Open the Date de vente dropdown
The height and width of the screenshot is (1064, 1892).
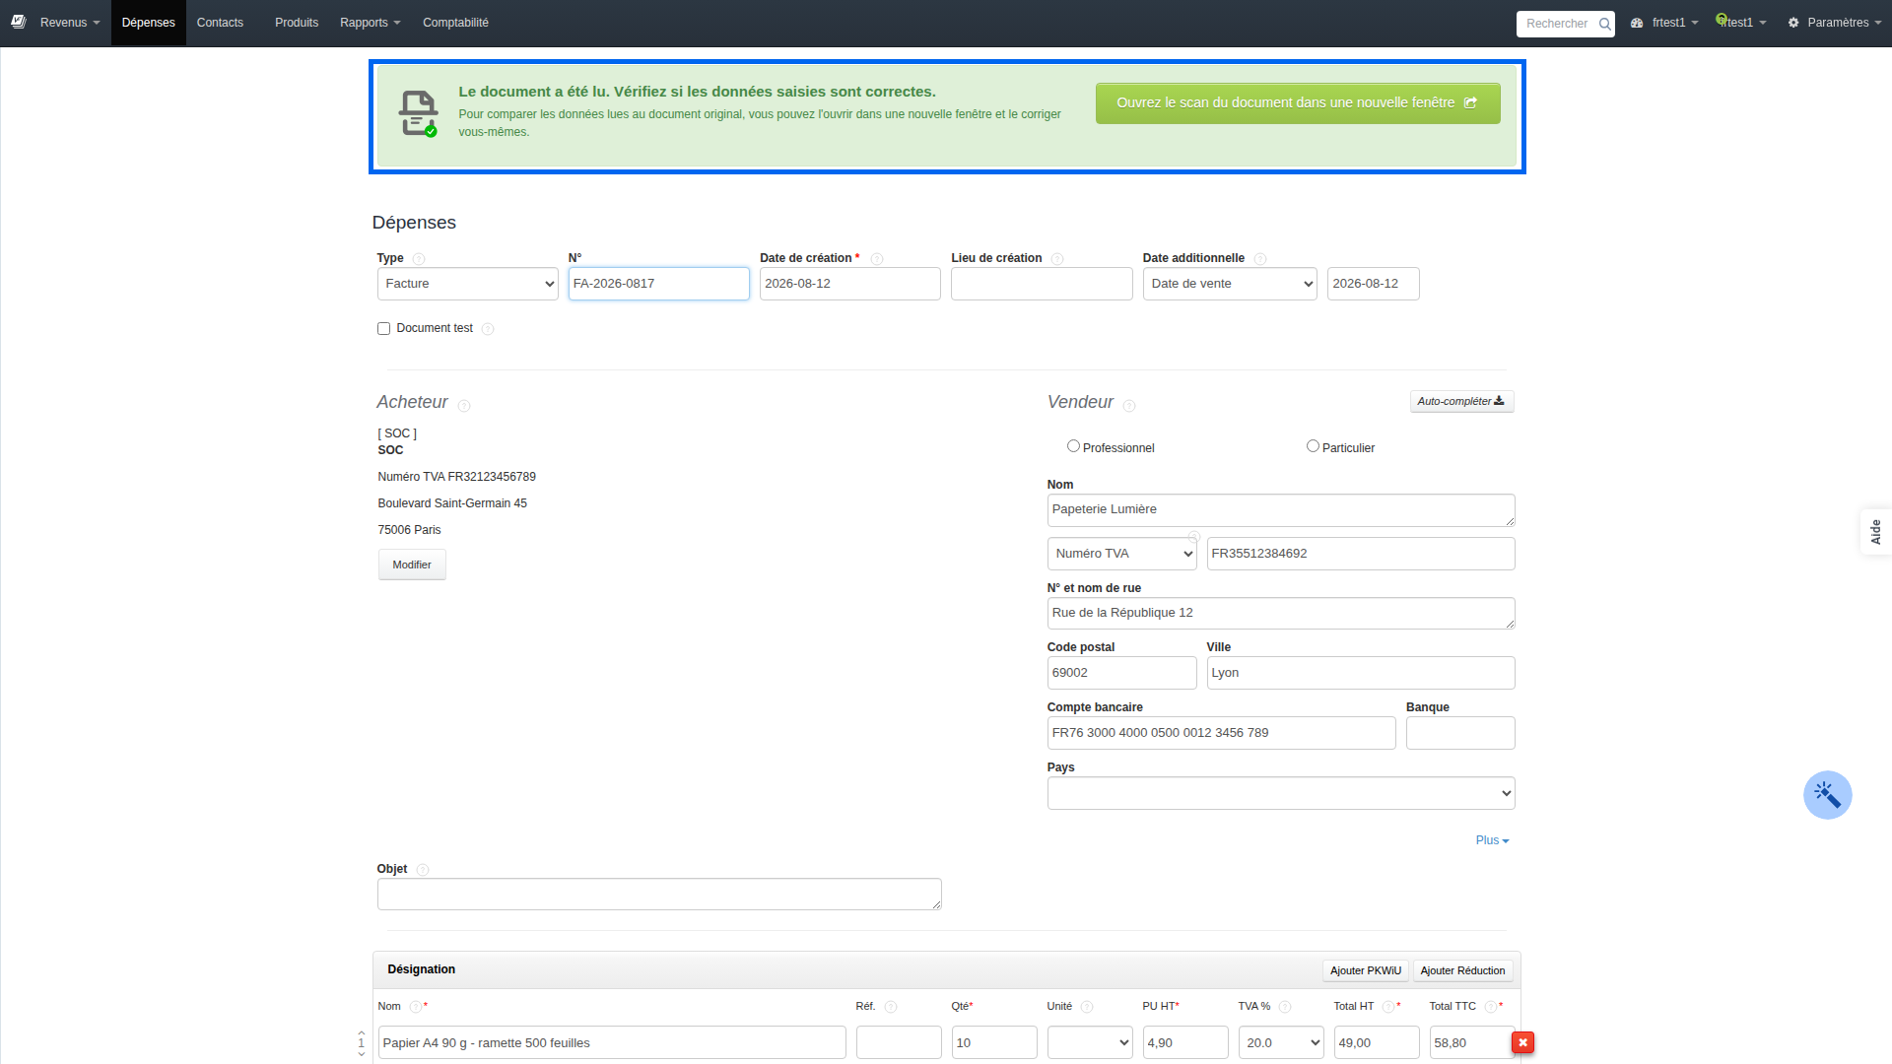(1230, 284)
